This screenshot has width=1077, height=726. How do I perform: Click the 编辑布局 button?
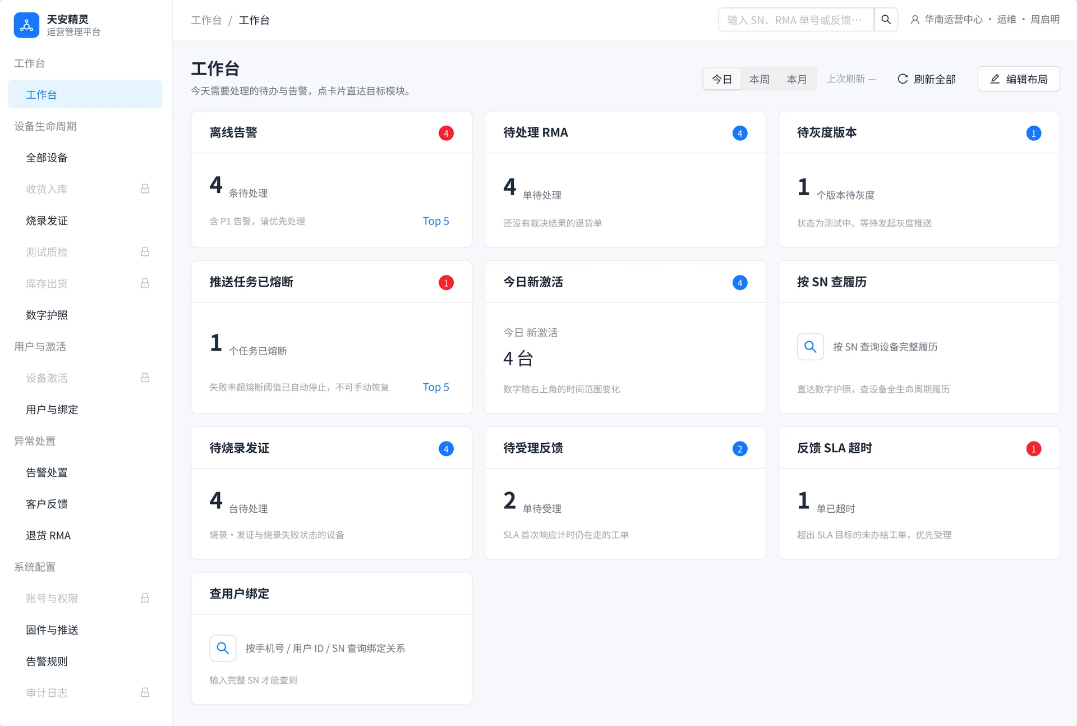(1019, 79)
